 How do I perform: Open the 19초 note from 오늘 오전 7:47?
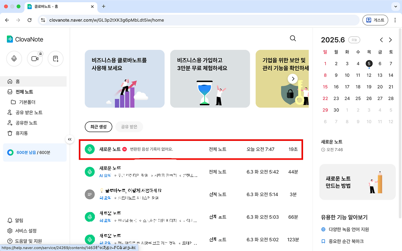pyautogui.click(x=191, y=149)
